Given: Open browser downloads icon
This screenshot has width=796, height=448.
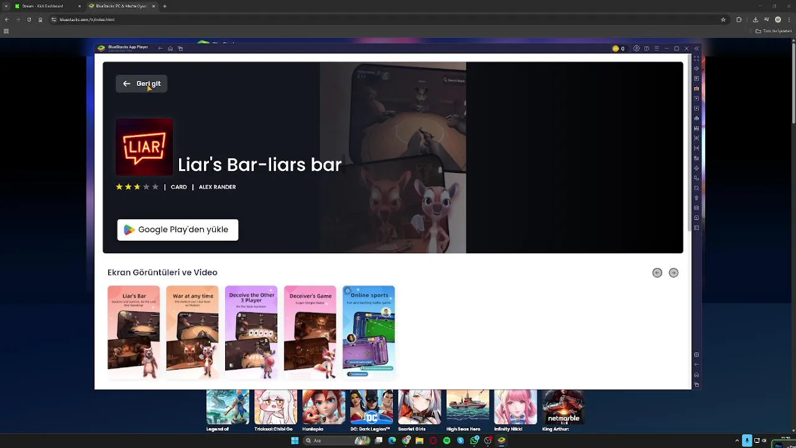Looking at the screenshot, I should [756, 19].
